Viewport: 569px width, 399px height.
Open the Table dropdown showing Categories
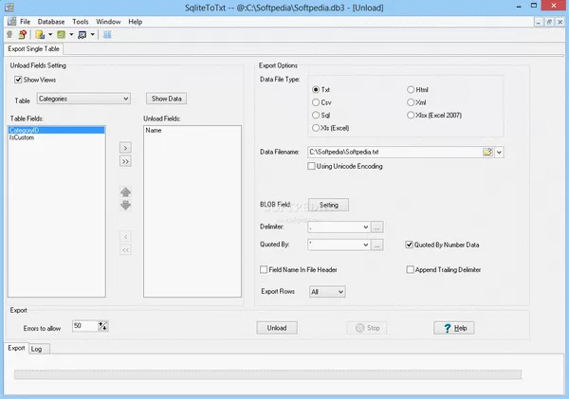click(83, 99)
